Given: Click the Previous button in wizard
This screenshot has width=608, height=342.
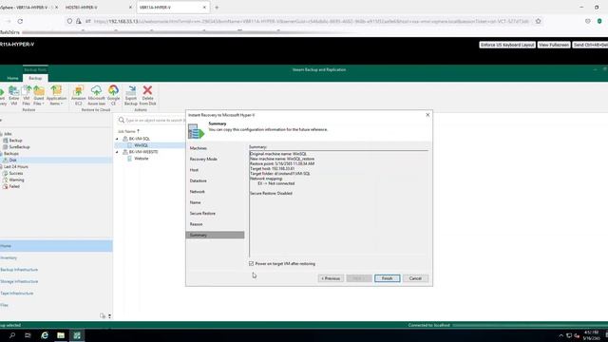Looking at the screenshot, I should coord(331,278).
